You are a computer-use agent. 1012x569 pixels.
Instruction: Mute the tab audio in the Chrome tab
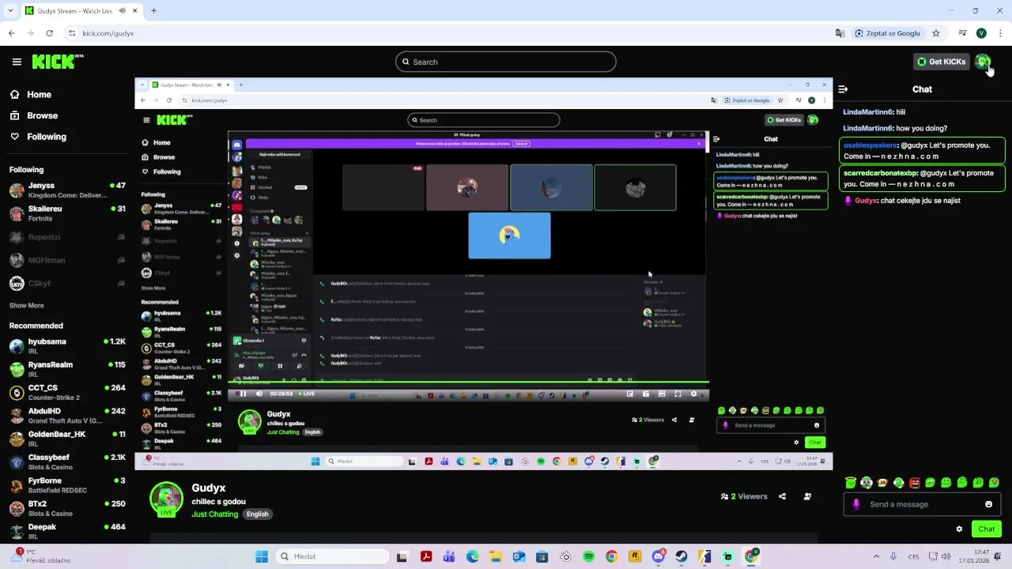[123, 11]
